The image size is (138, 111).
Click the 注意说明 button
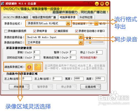tap(91, 87)
